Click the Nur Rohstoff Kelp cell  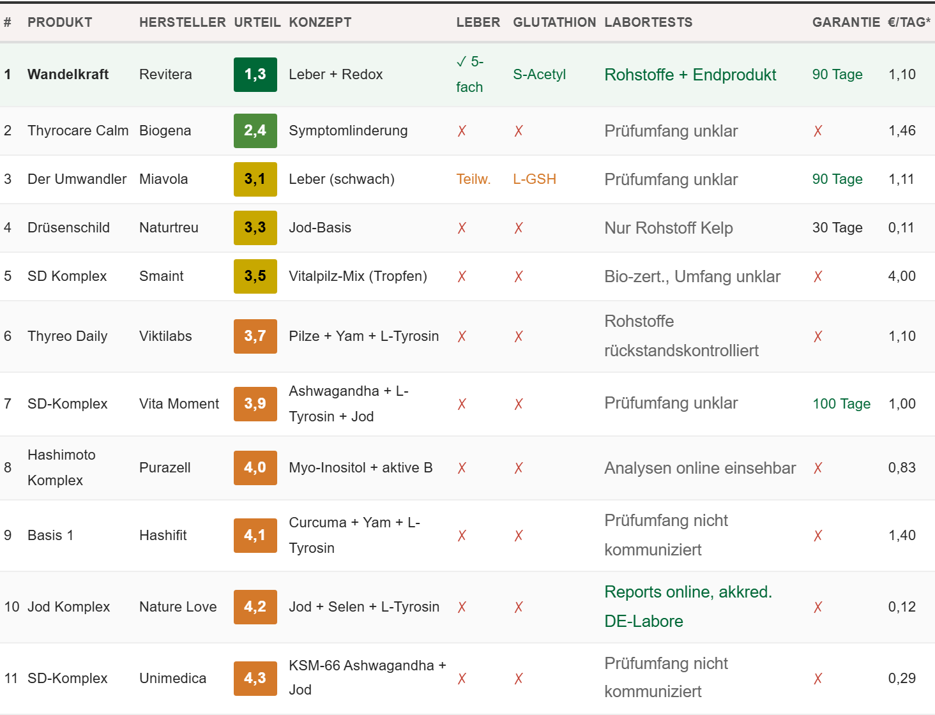click(669, 229)
